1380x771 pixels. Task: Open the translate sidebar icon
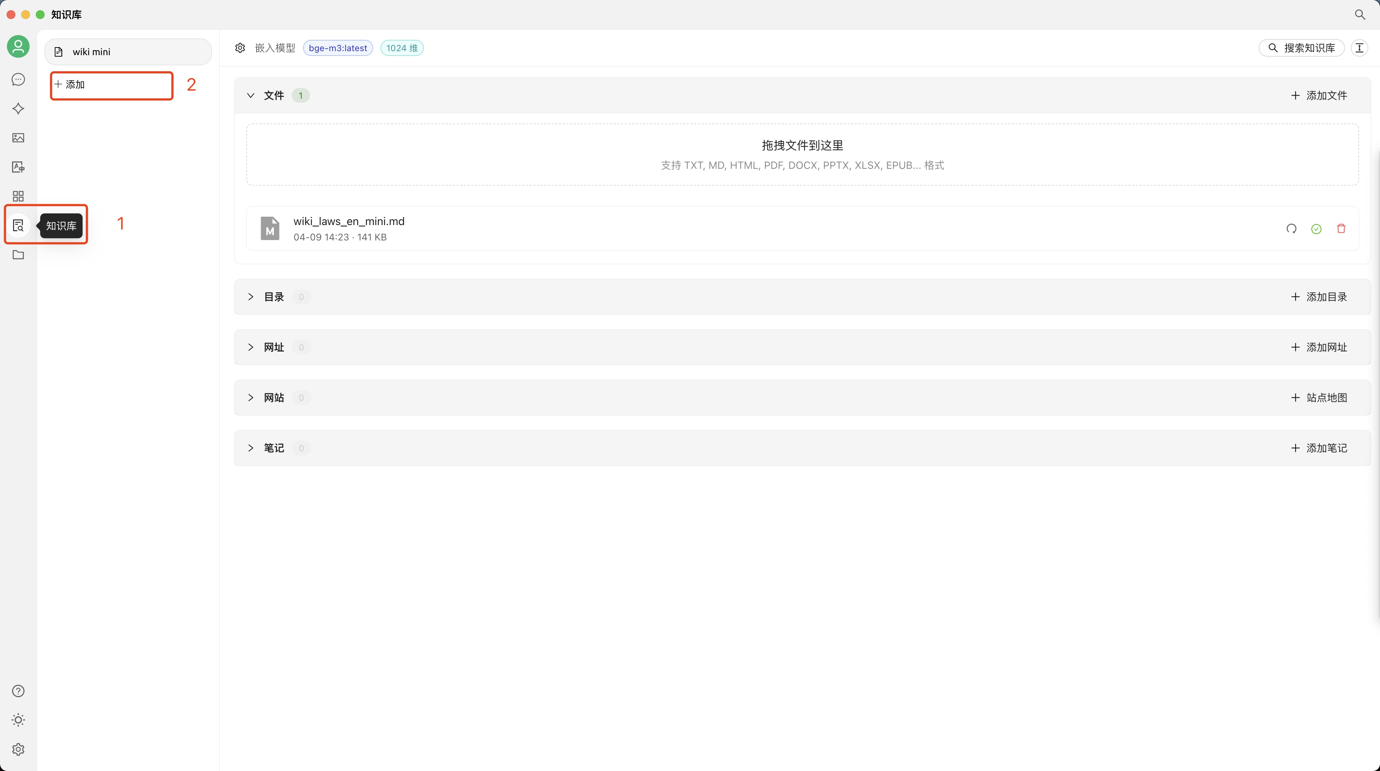point(18,167)
